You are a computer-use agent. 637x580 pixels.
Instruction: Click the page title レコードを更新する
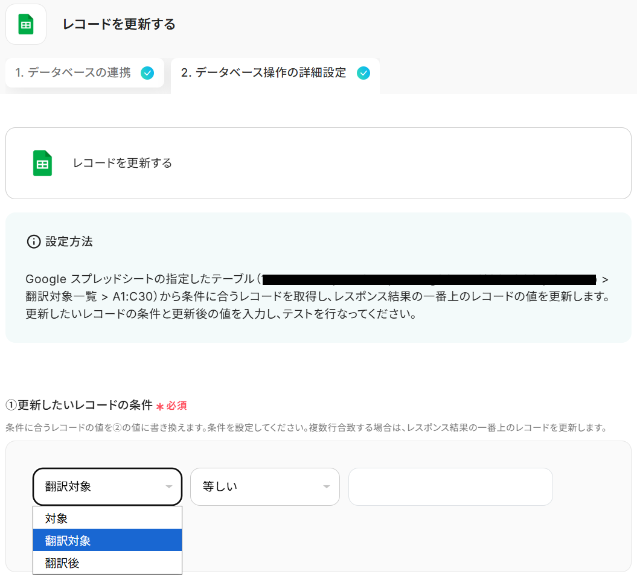tap(119, 24)
